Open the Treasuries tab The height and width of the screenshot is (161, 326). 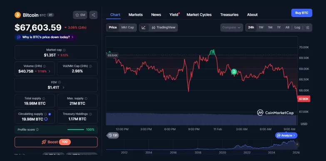pyautogui.click(x=229, y=15)
